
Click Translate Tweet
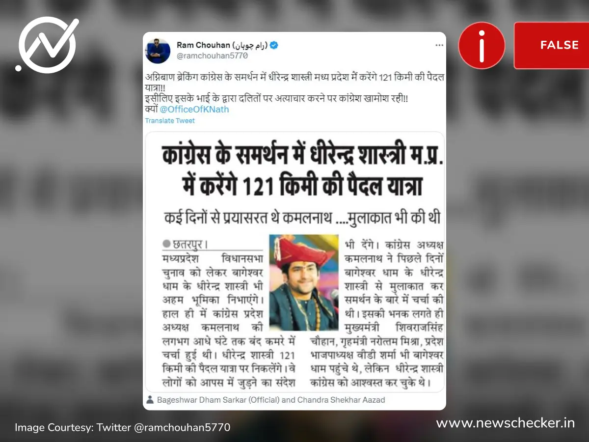tap(170, 121)
